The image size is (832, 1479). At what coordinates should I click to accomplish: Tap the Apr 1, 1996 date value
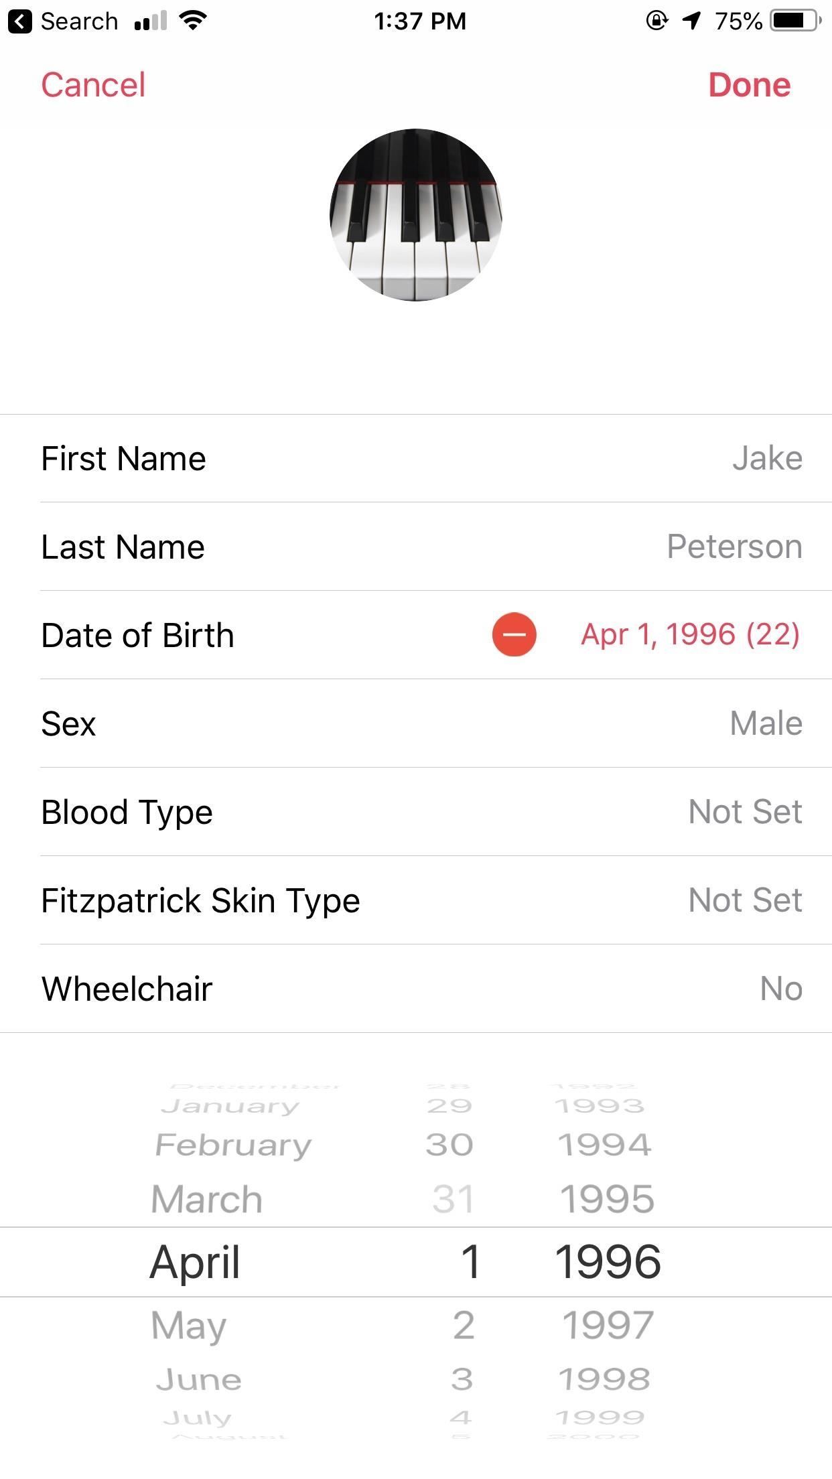pyautogui.click(x=690, y=634)
